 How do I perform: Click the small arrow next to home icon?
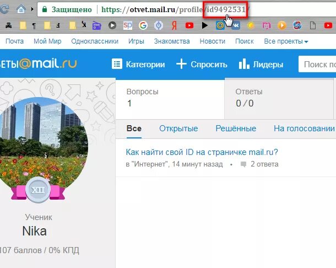pos(32,9)
